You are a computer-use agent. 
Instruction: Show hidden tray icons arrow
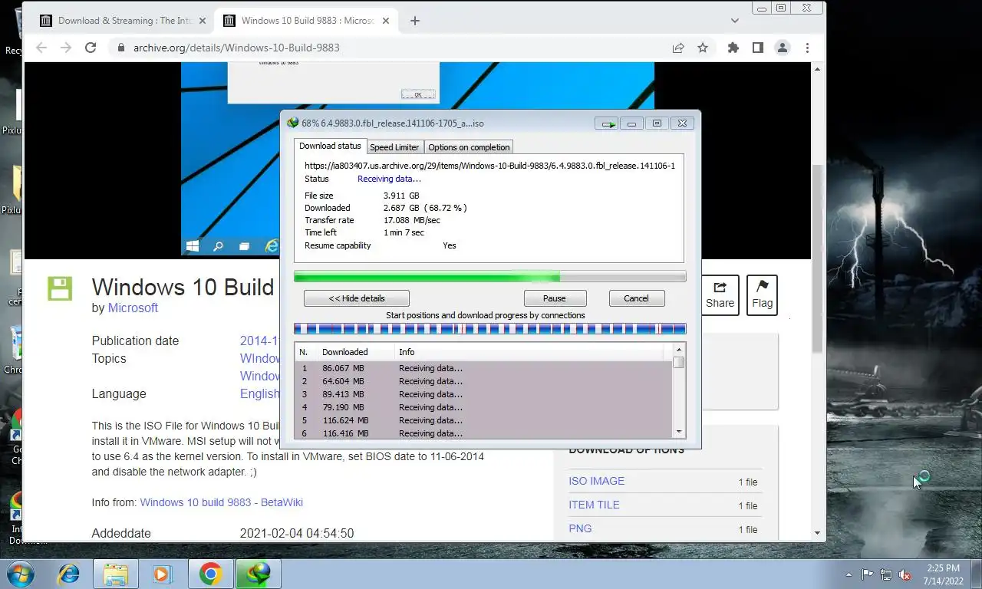pos(849,574)
